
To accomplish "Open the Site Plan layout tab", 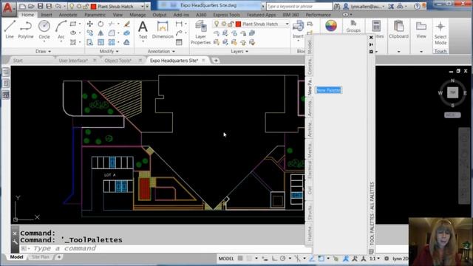I will click(41, 257).
